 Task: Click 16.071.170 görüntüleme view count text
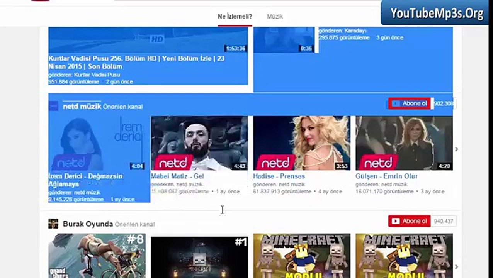384,192
